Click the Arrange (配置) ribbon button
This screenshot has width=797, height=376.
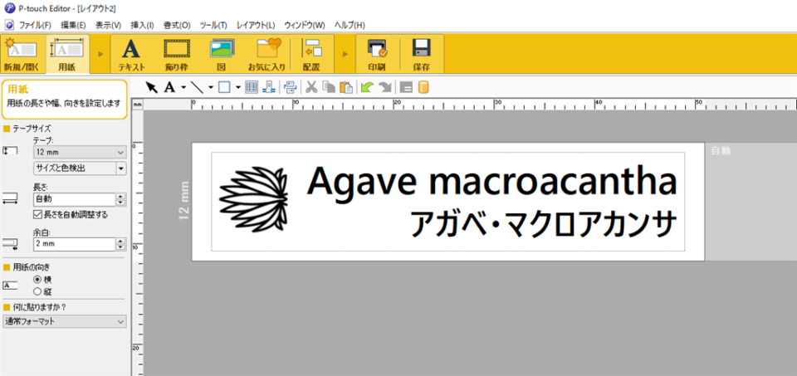[x=311, y=54]
